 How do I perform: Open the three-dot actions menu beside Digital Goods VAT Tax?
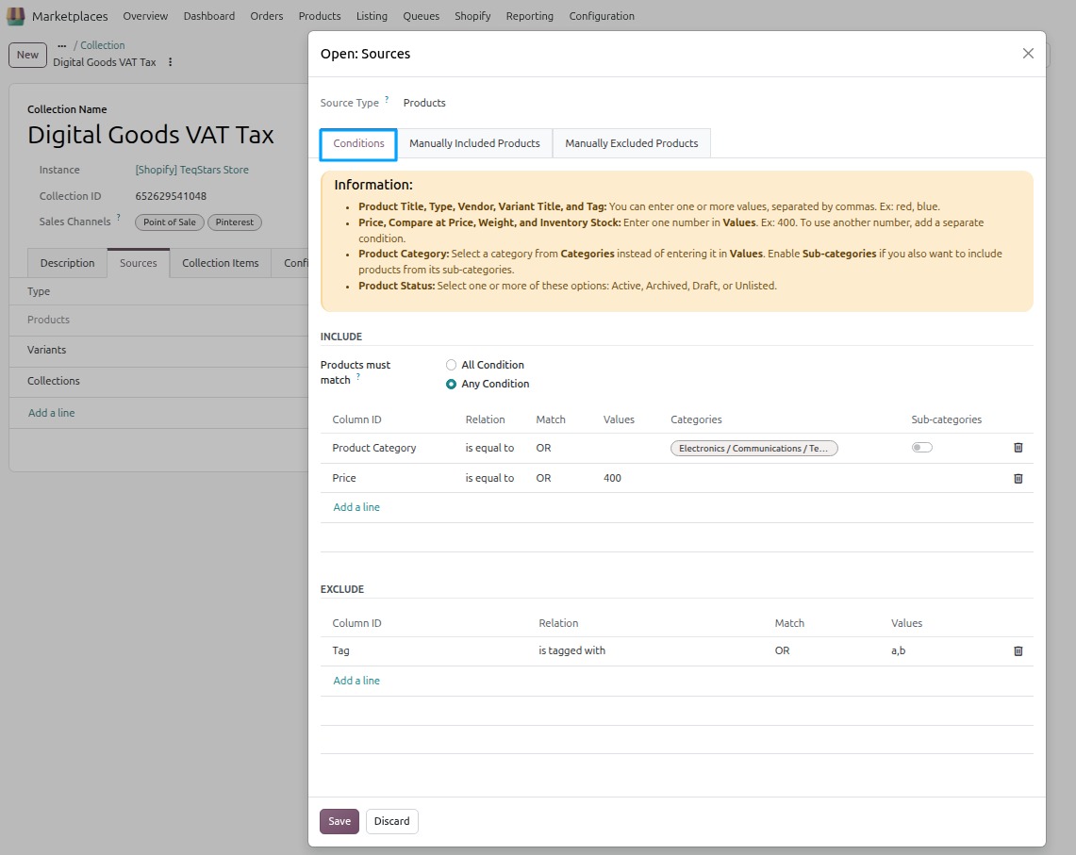170,62
